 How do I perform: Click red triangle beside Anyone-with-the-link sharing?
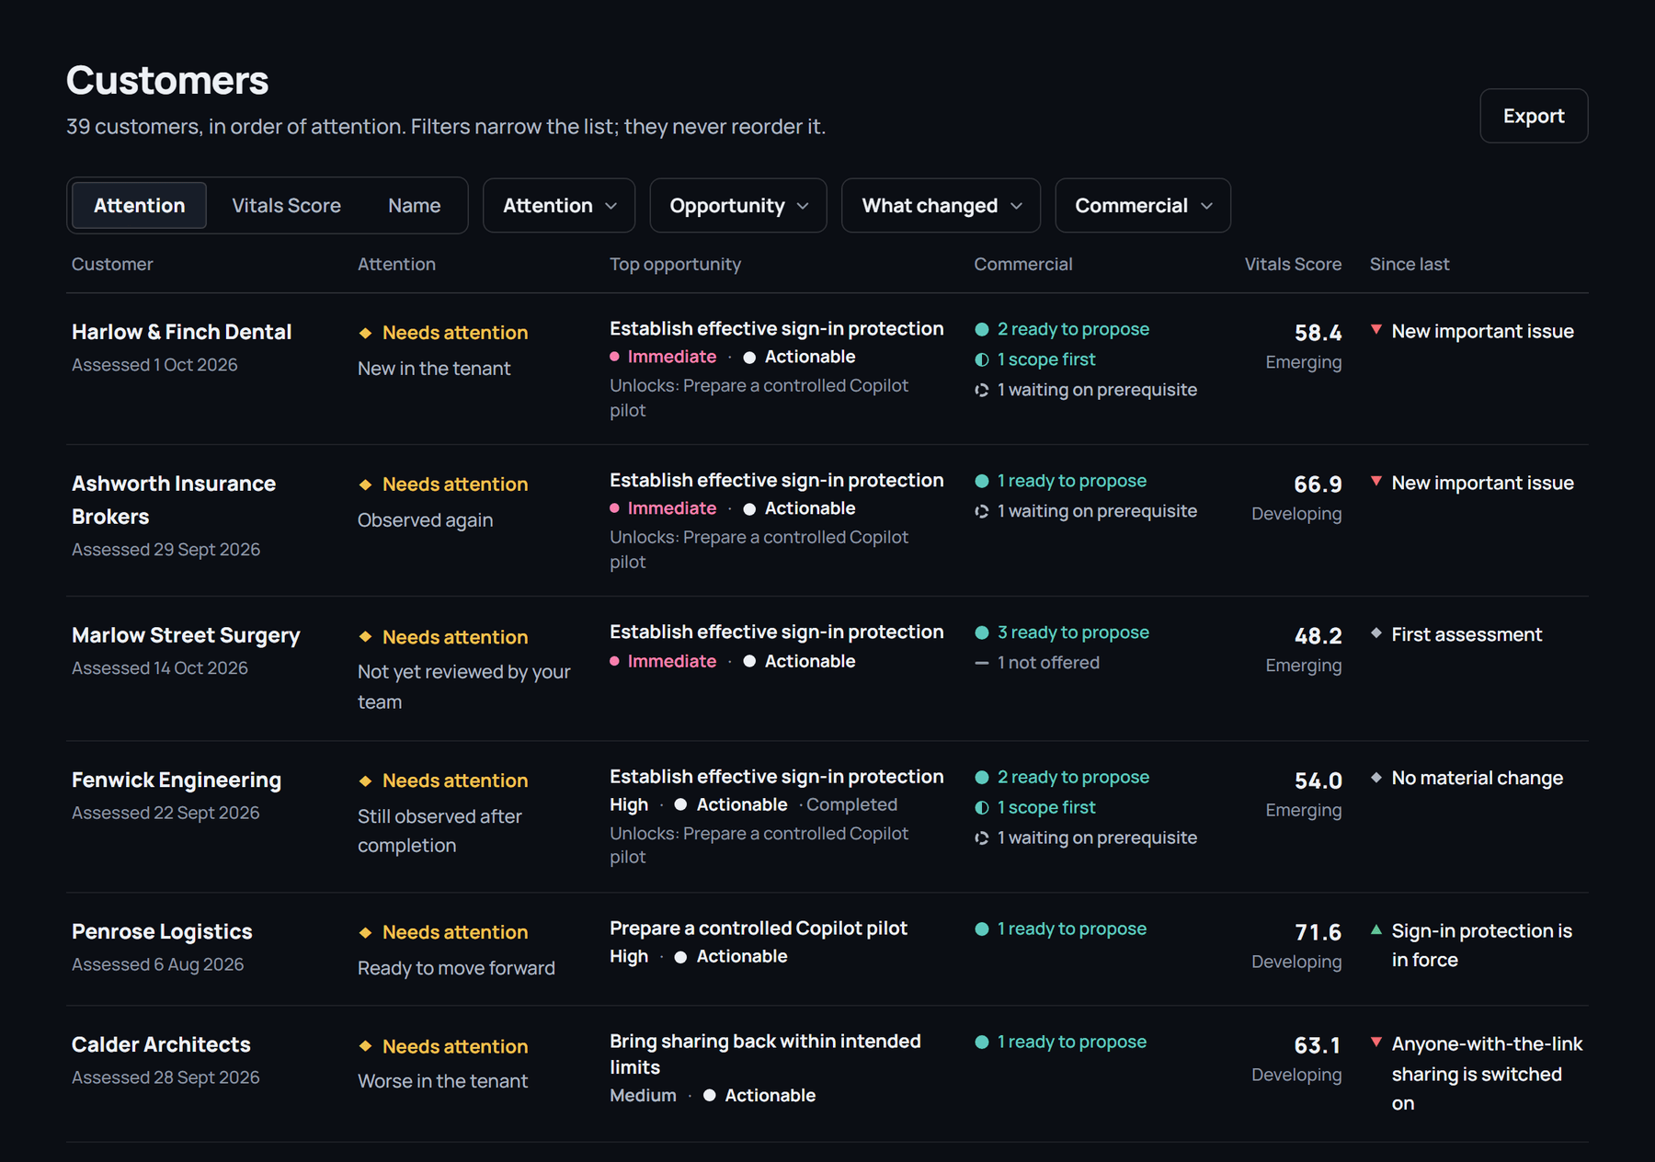coord(1376,1042)
